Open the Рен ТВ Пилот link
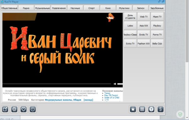 coord(111,95)
